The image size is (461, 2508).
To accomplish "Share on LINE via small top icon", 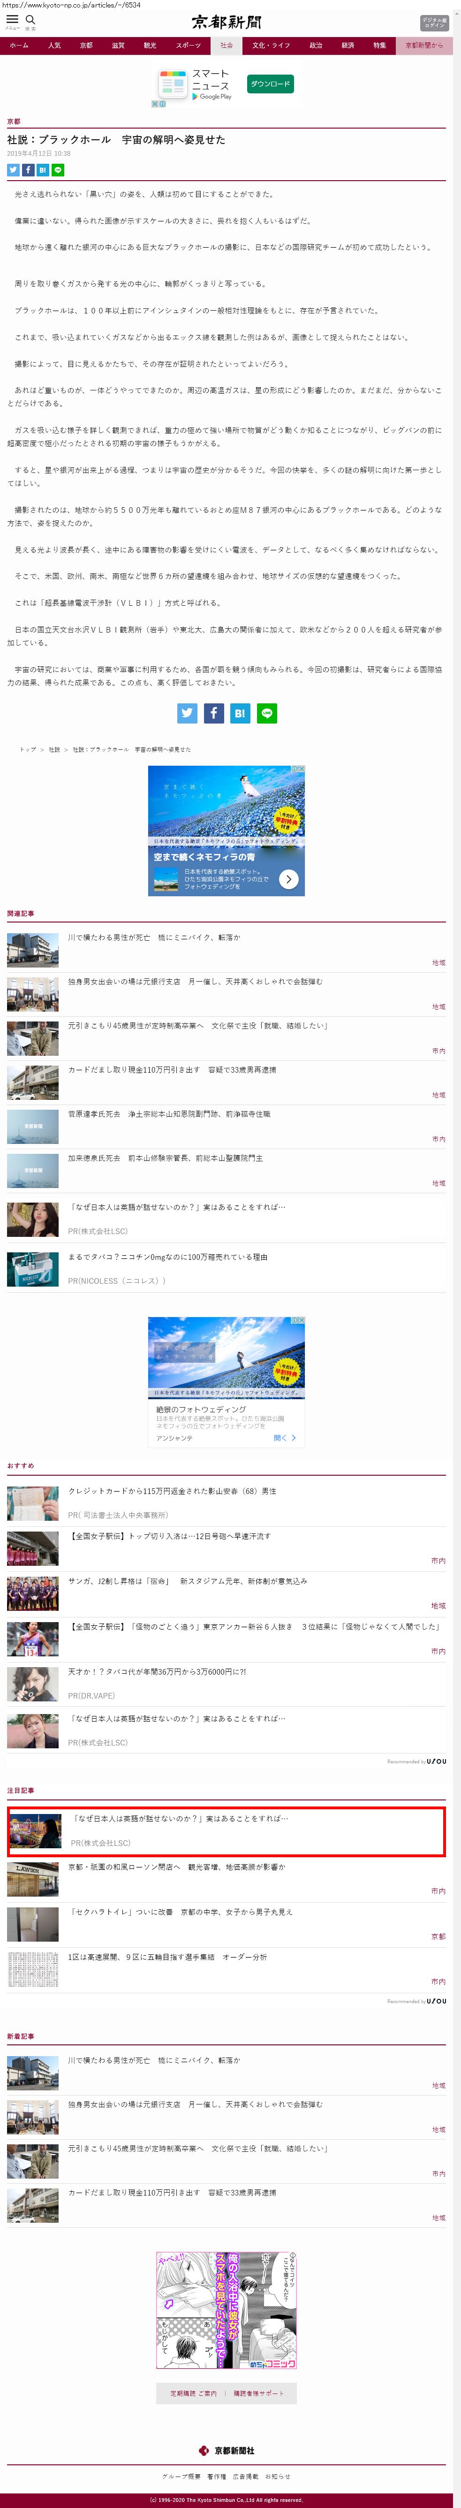I will 58,169.
